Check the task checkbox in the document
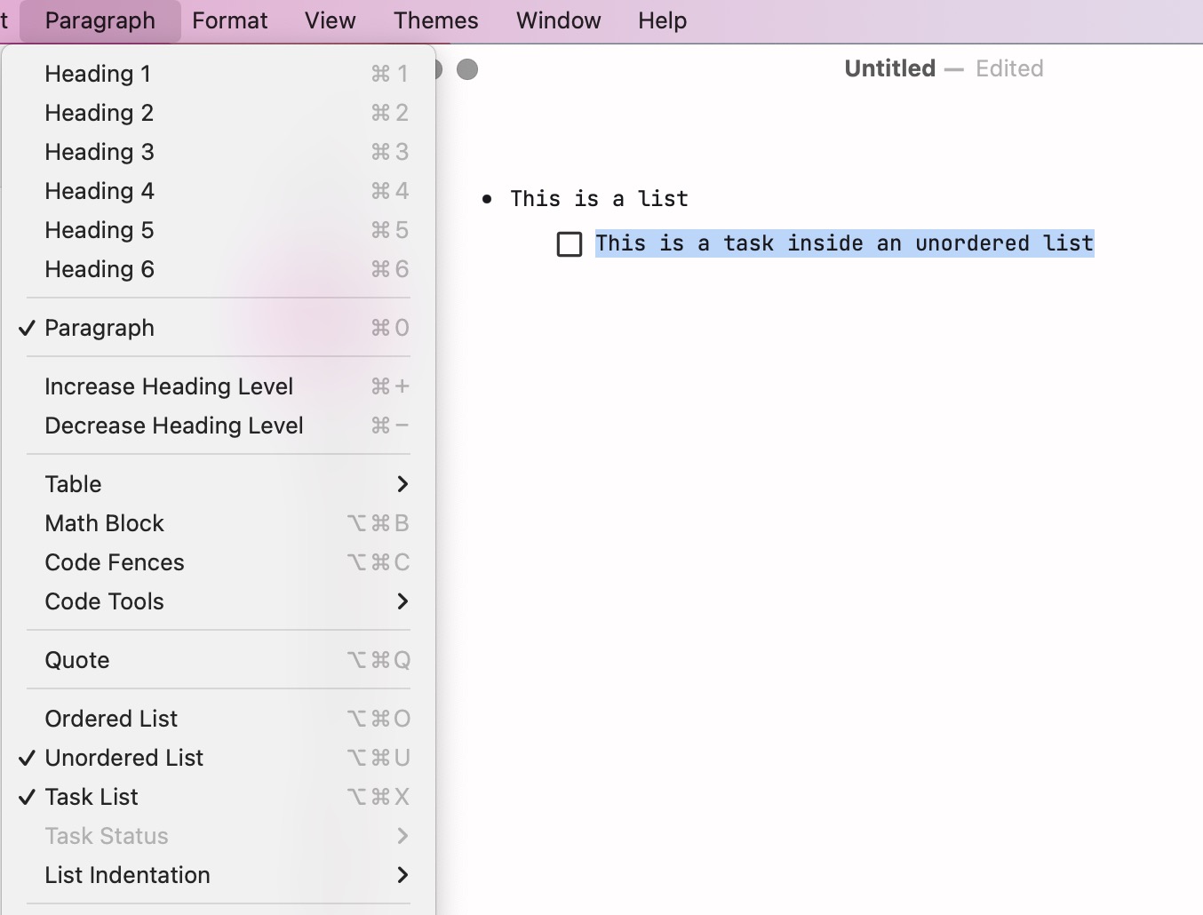This screenshot has height=915, width=1203. coord(570,243)
